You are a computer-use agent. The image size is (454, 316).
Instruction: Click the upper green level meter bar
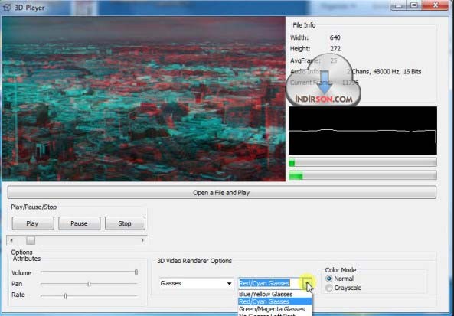click(x=363, y=162)
